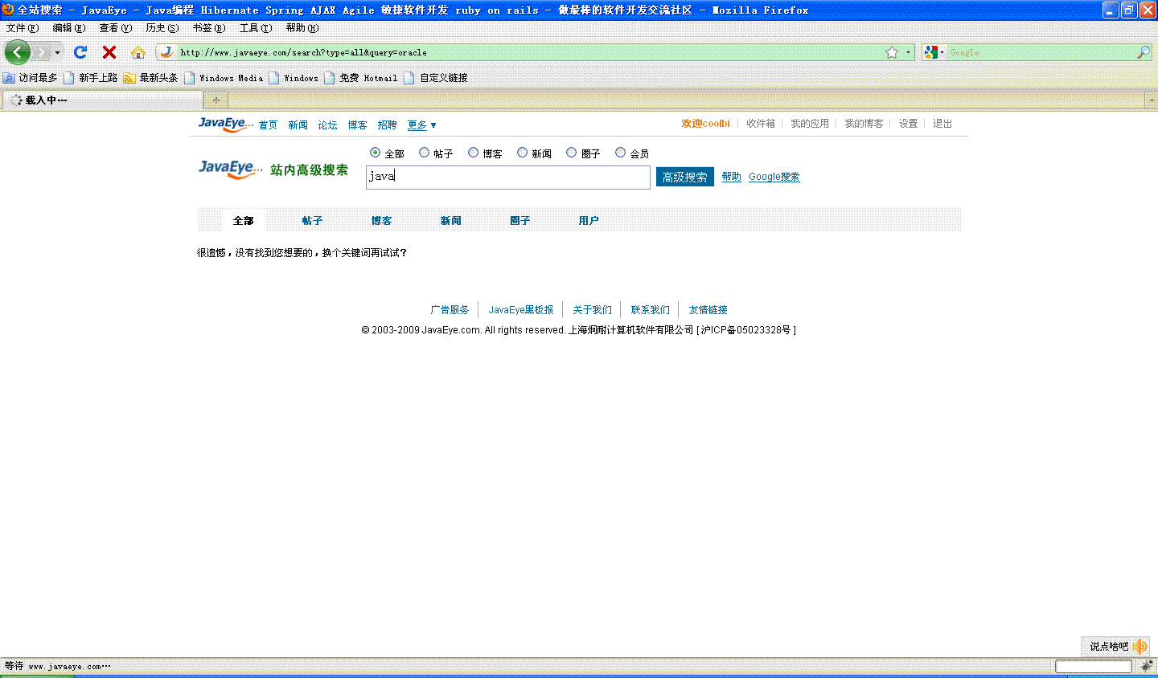Log out with the 退出 link
1158x678 pixels.
tap(942, 124)
